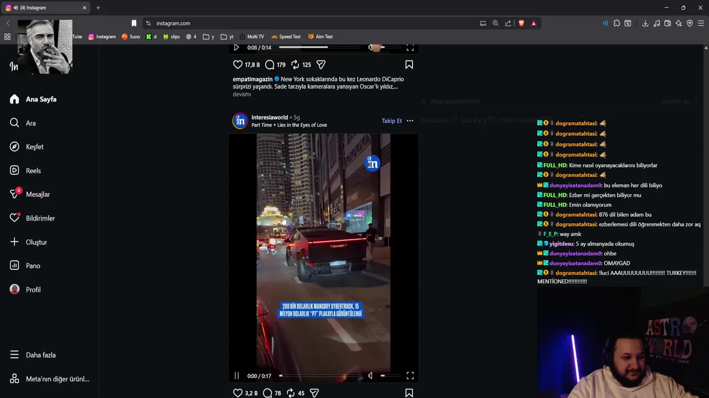Enter fullscreen on the empatimagazin video

point(410,48)
